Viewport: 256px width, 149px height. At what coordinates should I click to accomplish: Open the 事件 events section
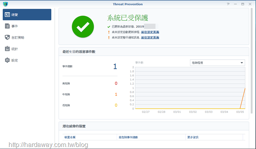click(x=27, y=26)
